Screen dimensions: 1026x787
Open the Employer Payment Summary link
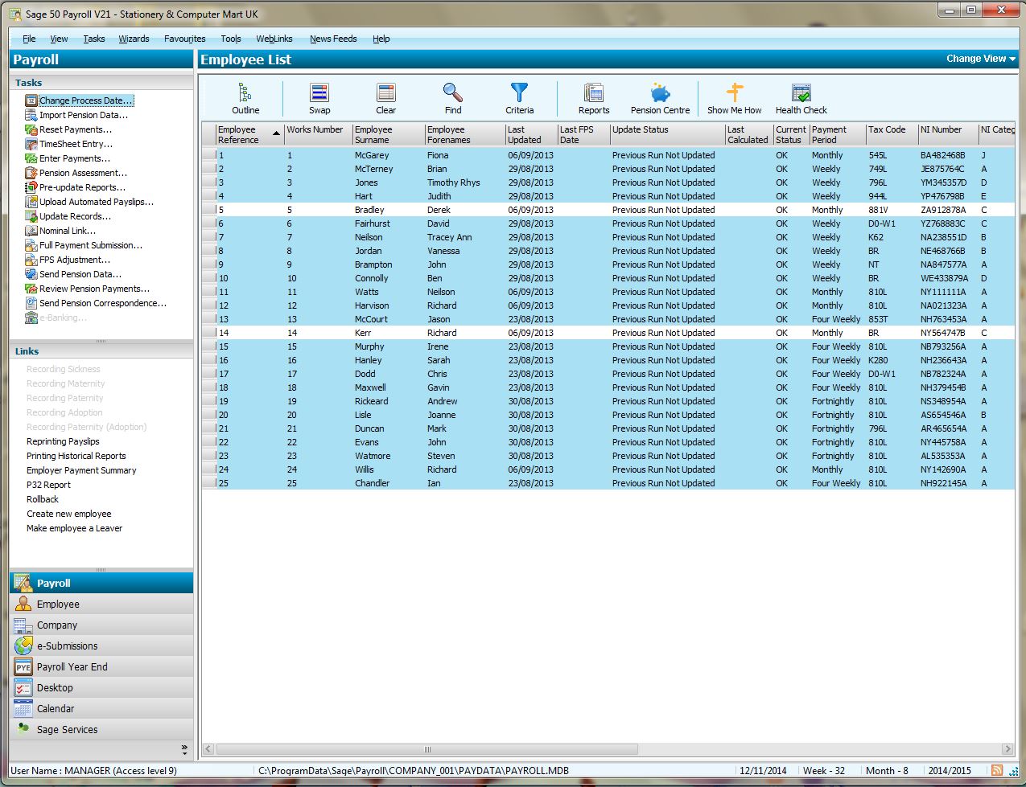coord(81,470)
